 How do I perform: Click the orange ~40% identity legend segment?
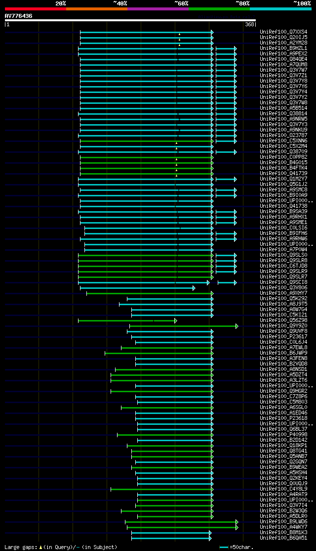tap(96, 9)
